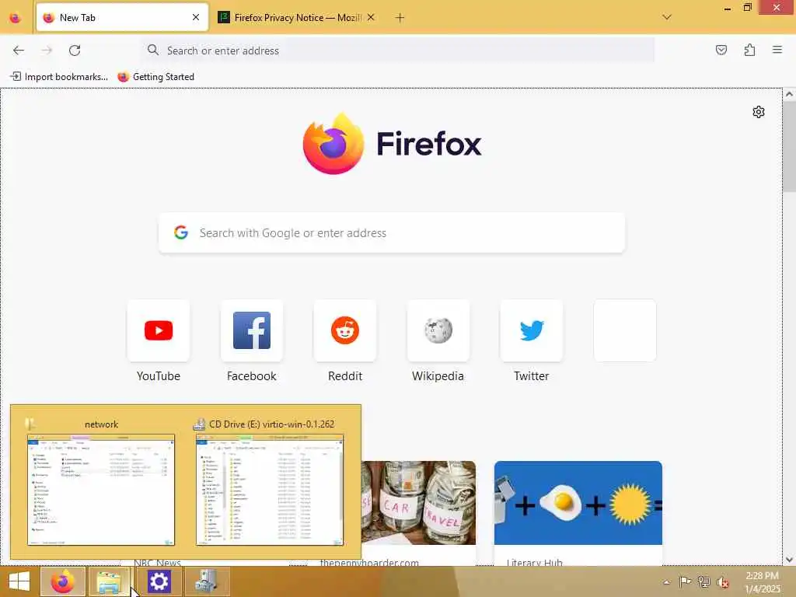The image size is (796, 597).
Task: Click the Firefox View icon in tab strip
Action: click(16, 18)
